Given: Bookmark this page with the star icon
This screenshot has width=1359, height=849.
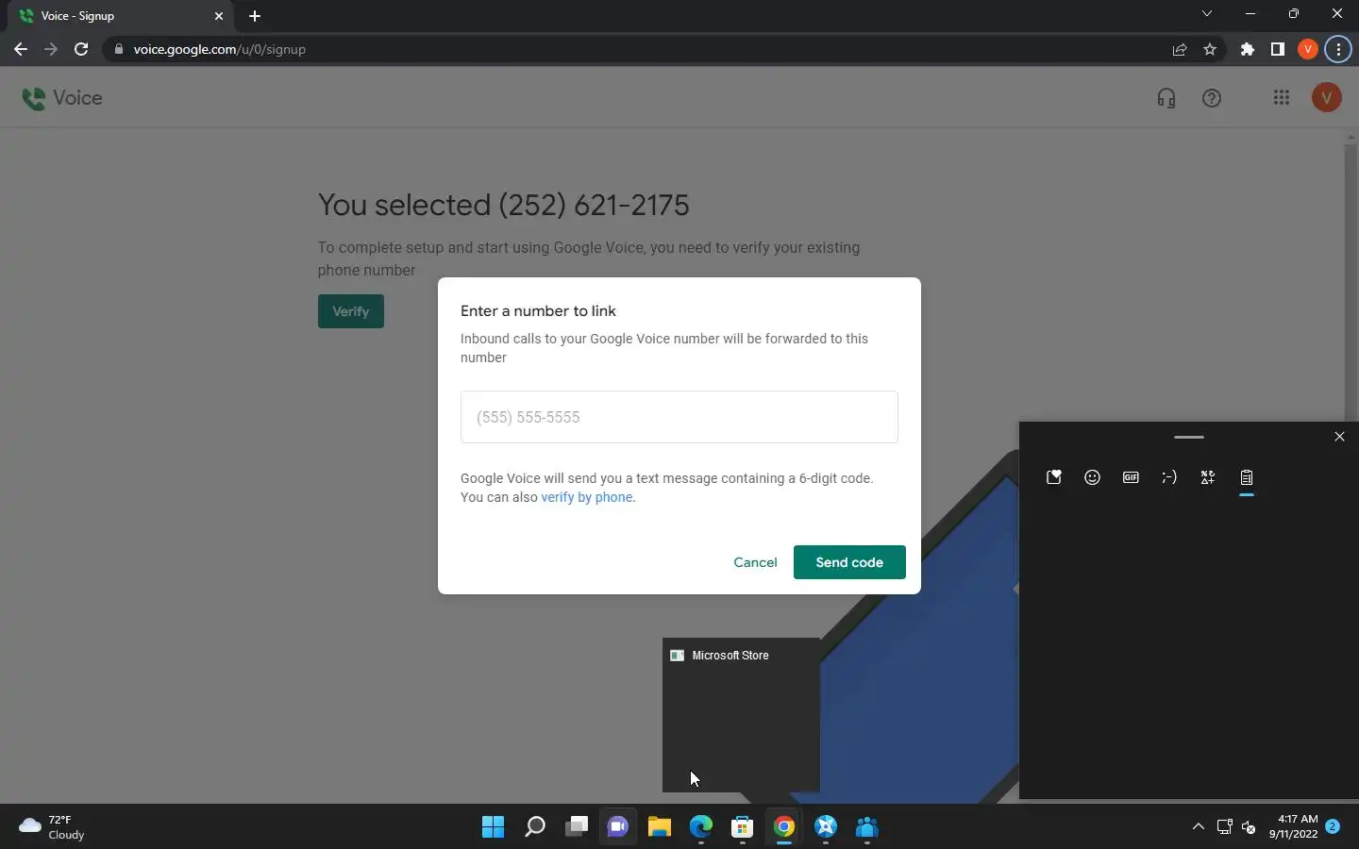Looking at the screenshot, I should coord(1210,49).
